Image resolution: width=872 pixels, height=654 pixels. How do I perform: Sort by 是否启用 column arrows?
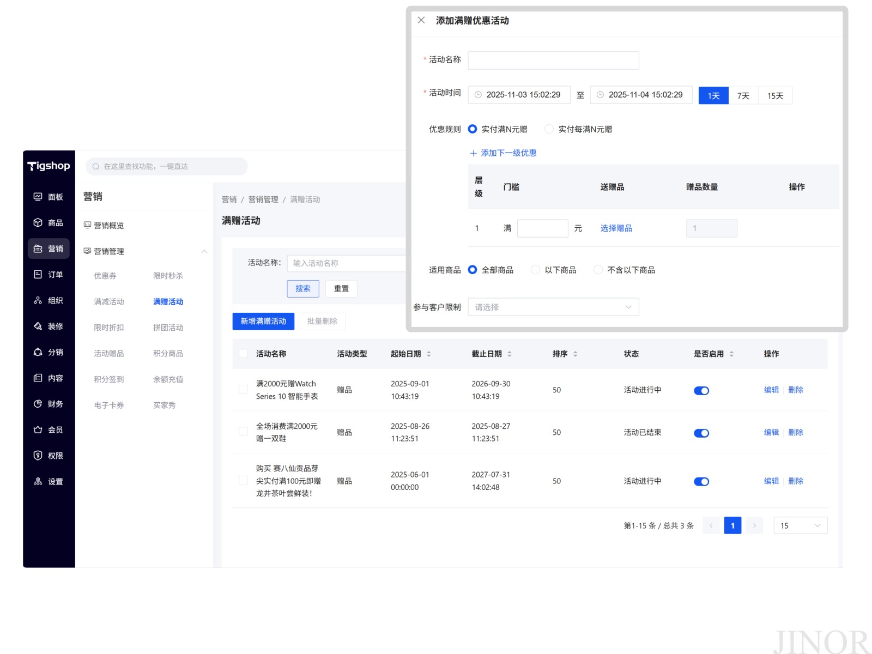pos(731,354)
